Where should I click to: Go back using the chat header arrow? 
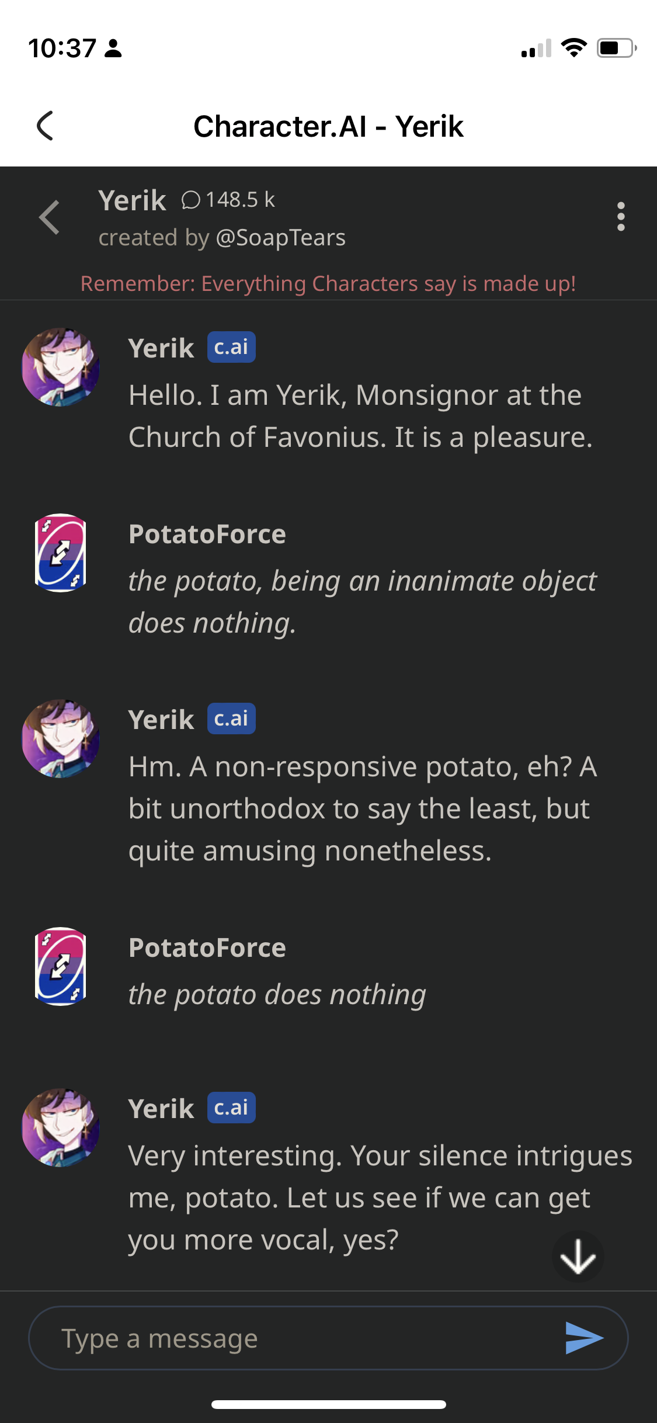click(x=49, y=217)
